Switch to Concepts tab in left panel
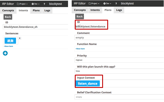 coord(8,10)
